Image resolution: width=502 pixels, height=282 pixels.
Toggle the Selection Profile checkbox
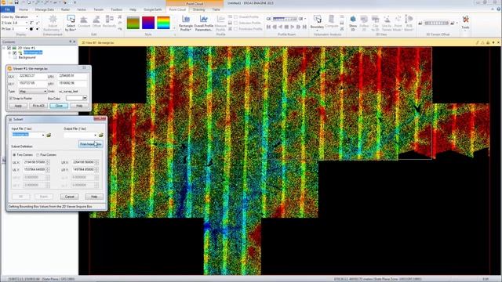235,23
